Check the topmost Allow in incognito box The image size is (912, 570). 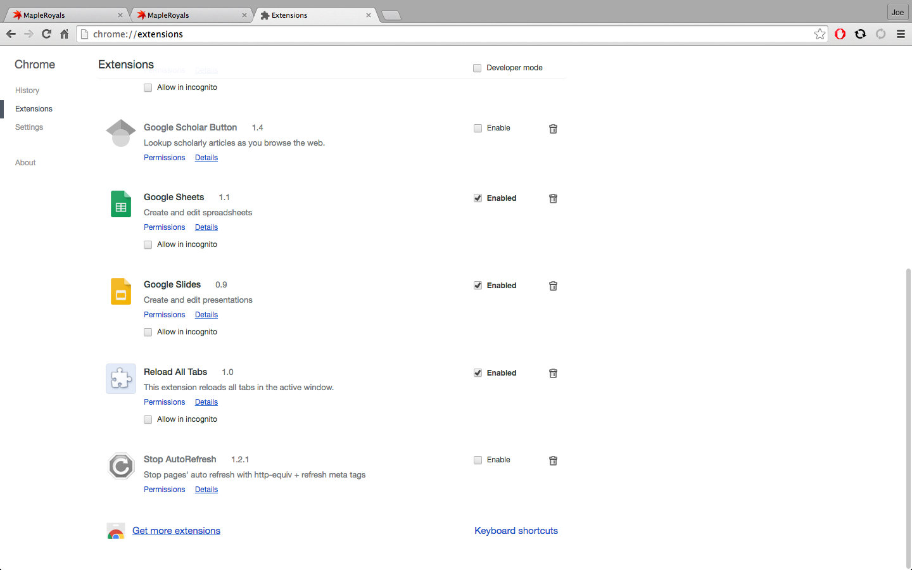148,87
